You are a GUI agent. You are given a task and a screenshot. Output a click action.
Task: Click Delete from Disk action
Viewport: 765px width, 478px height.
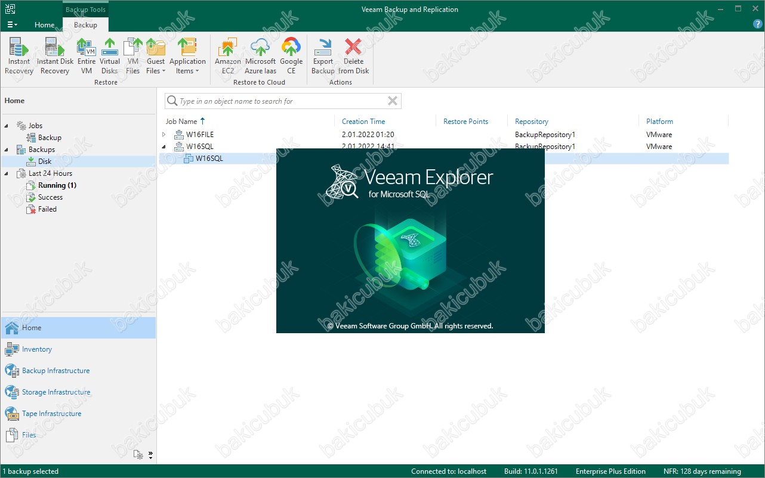coord(354,56)
